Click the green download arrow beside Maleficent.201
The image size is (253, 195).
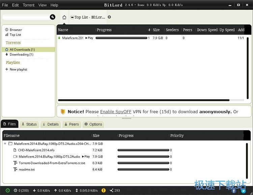point(59,38)
